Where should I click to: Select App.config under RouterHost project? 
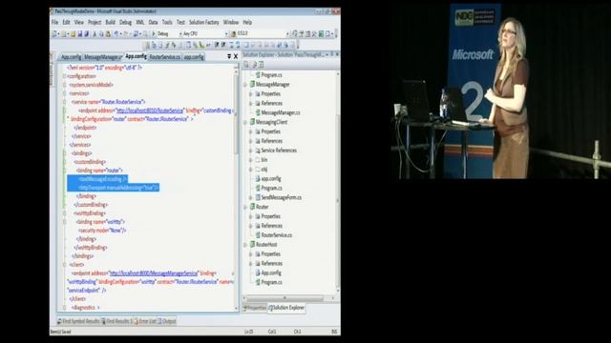(x=271, y=273)
